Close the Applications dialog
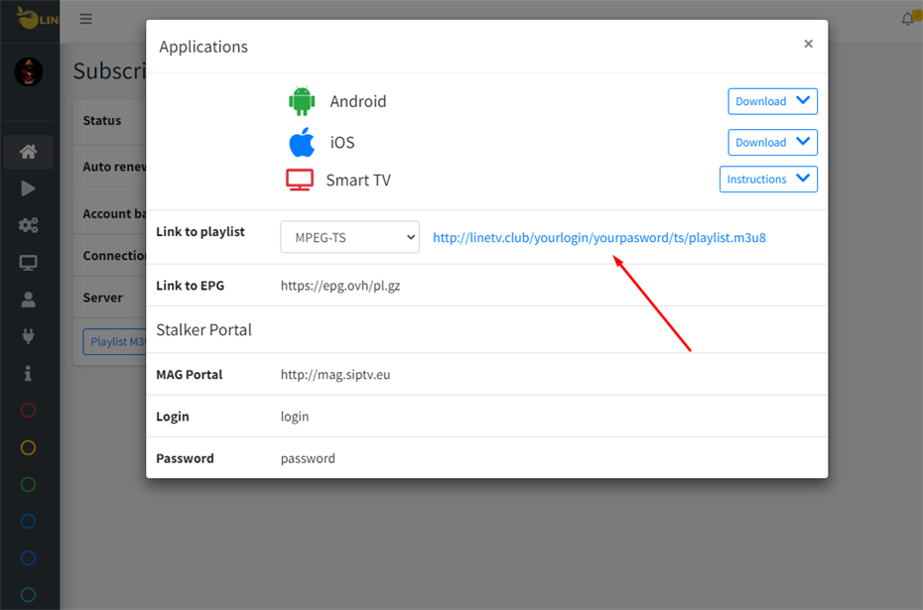The height and width of the screenshot is (610, 923). point(808,44)
